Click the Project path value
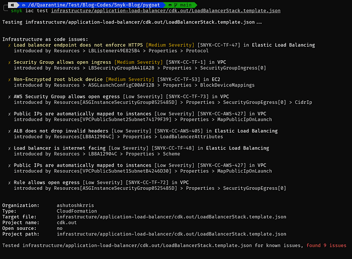This screenshot has height=259, width=352. click(x=171, y=234)
